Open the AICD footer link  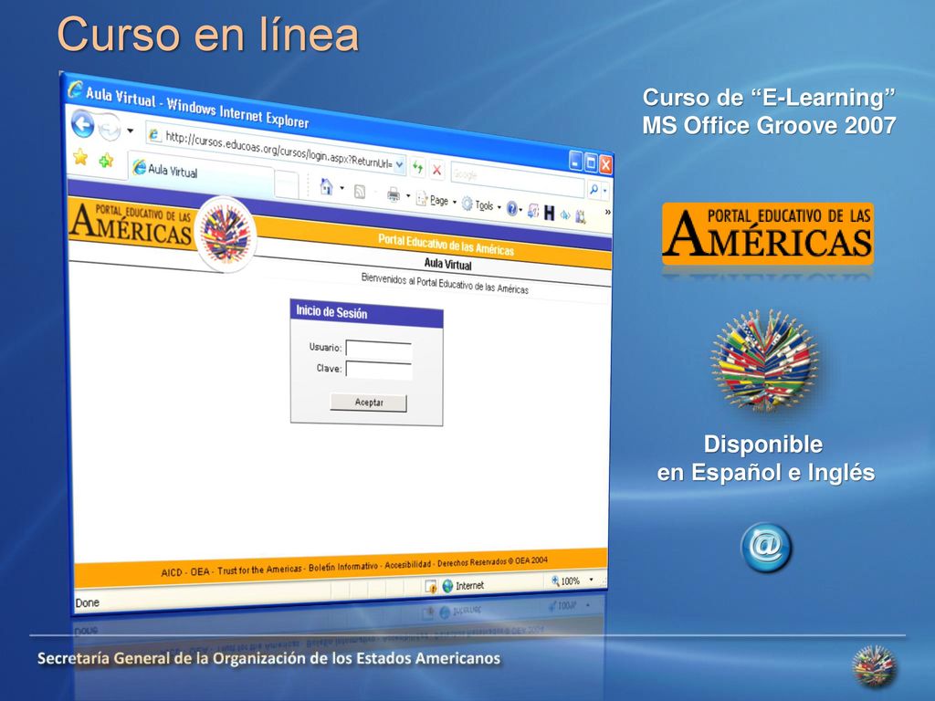171,572
